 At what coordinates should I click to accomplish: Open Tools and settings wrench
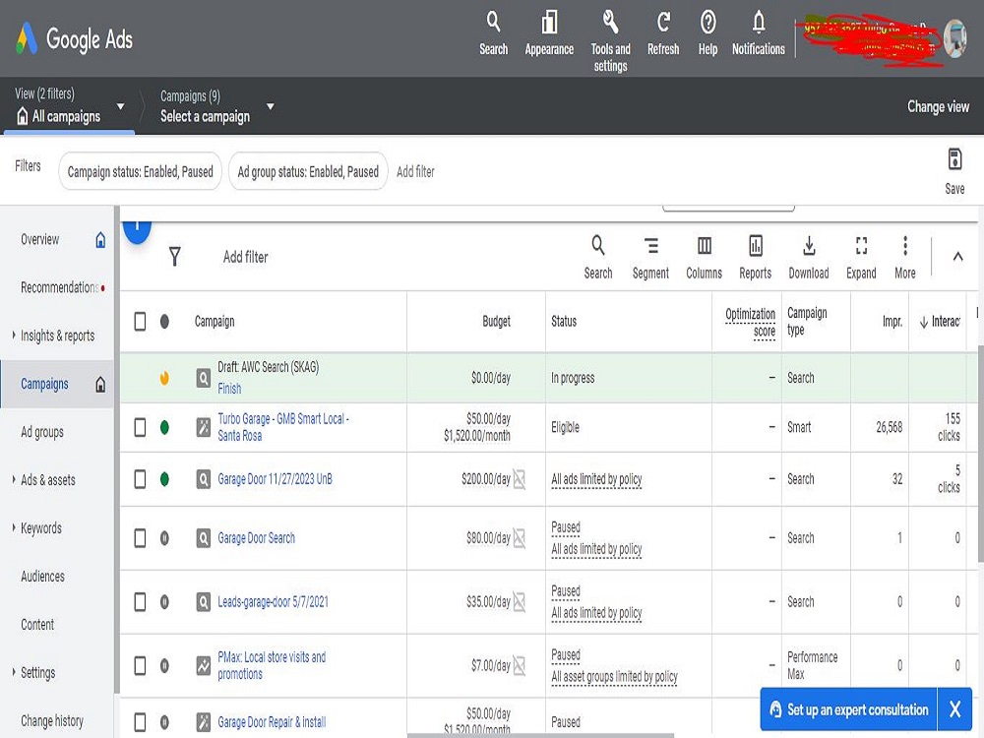click(611, 22)
